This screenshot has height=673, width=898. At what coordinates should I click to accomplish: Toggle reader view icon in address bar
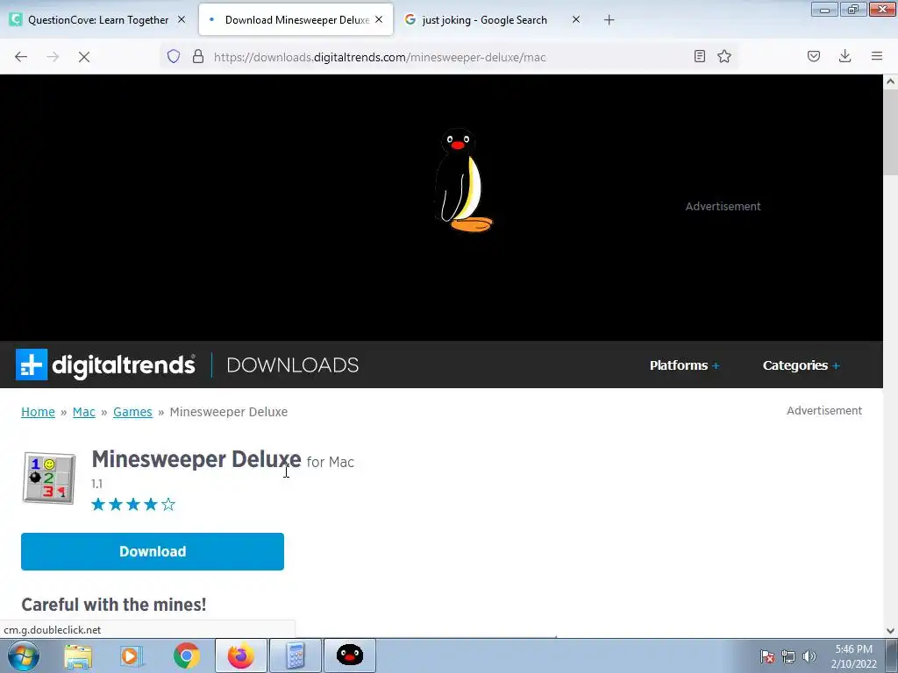click(x=699, y=56)
